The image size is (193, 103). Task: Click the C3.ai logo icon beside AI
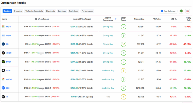click(x=3, y=97)
